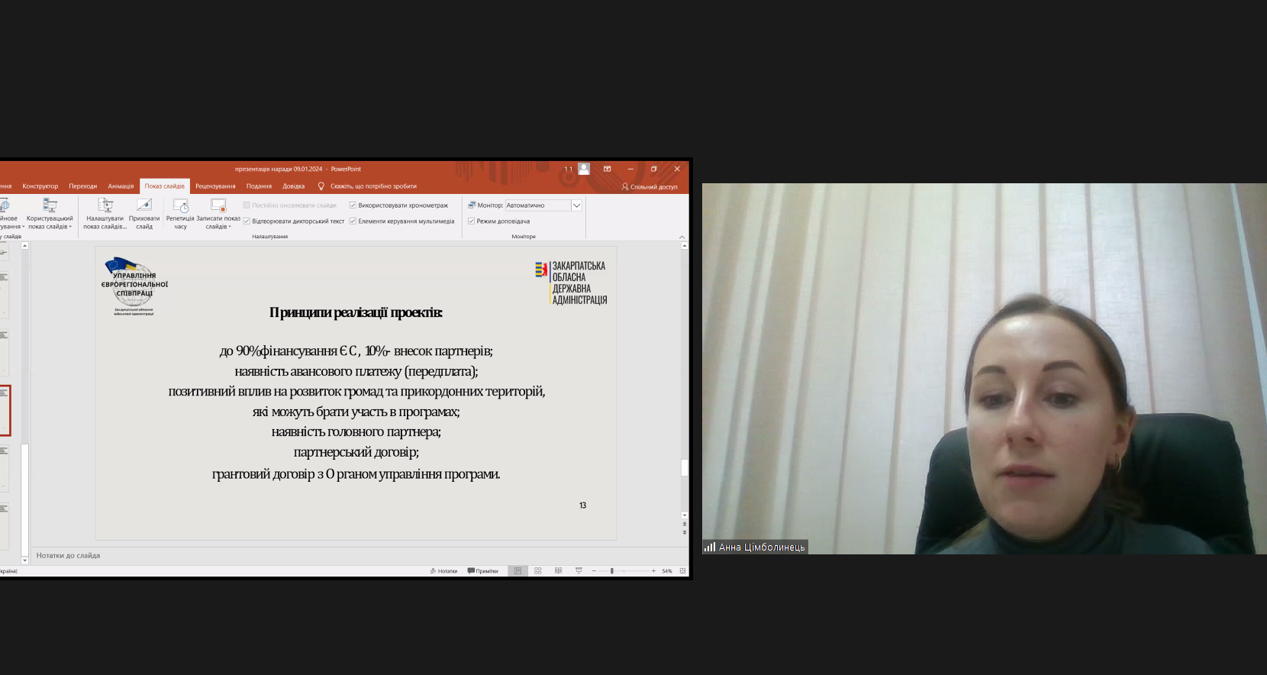
Task: Fit slide to current window
Action: point(682,571)
